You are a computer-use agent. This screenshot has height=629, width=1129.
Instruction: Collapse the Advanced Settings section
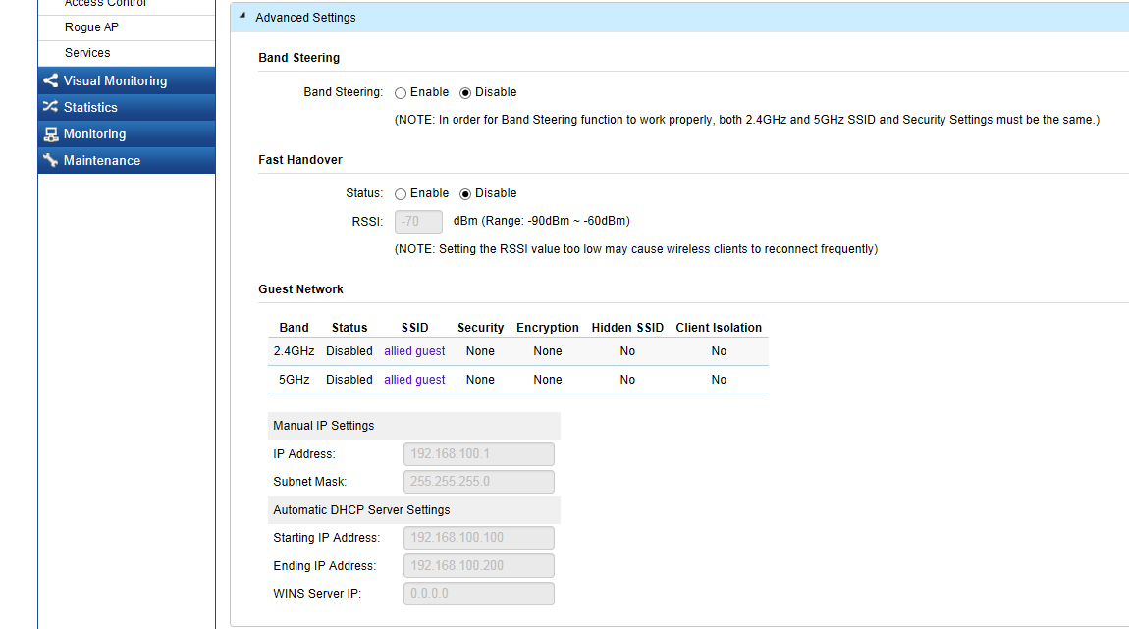coord(242,17)
